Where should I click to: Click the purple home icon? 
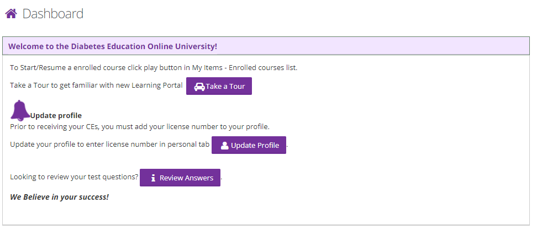pyautogui.click(x=11, y=14)
